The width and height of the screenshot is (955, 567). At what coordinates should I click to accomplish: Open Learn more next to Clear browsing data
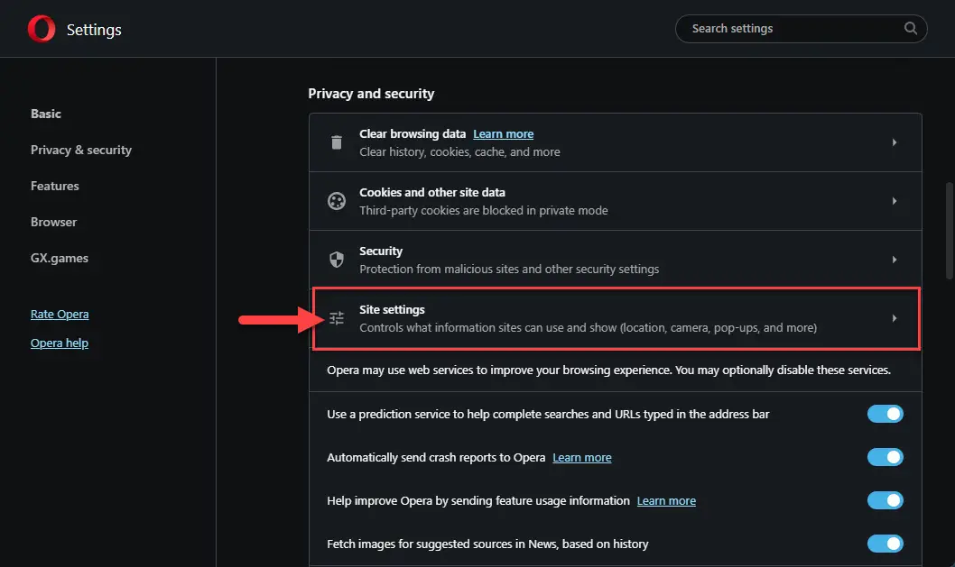[503, 133]
